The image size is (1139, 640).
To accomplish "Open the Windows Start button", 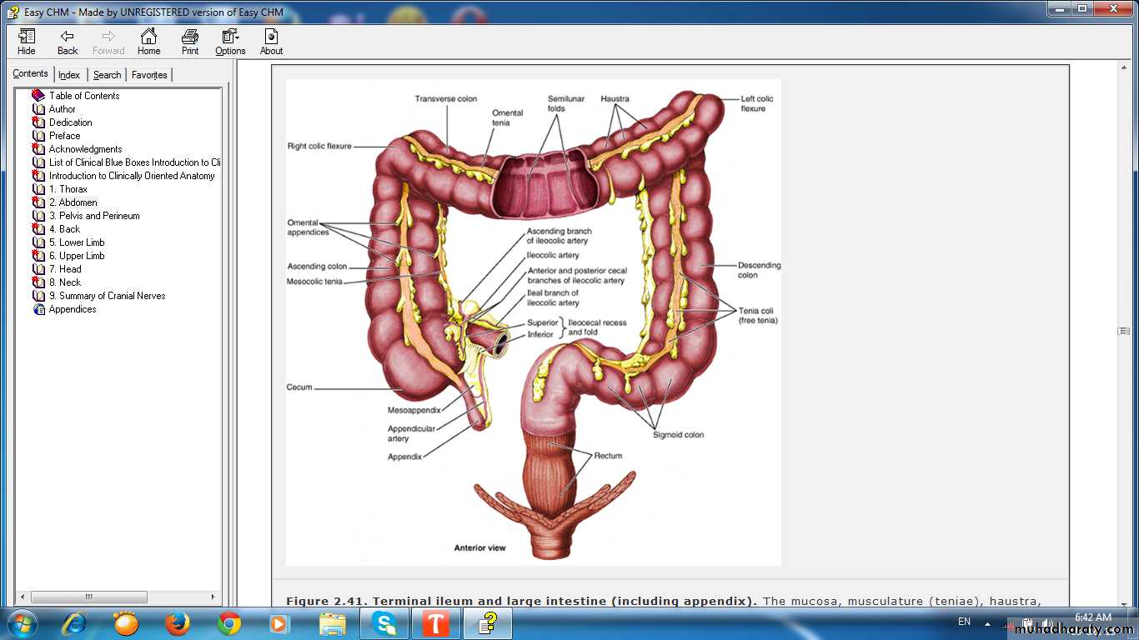I will pos(21,623).
